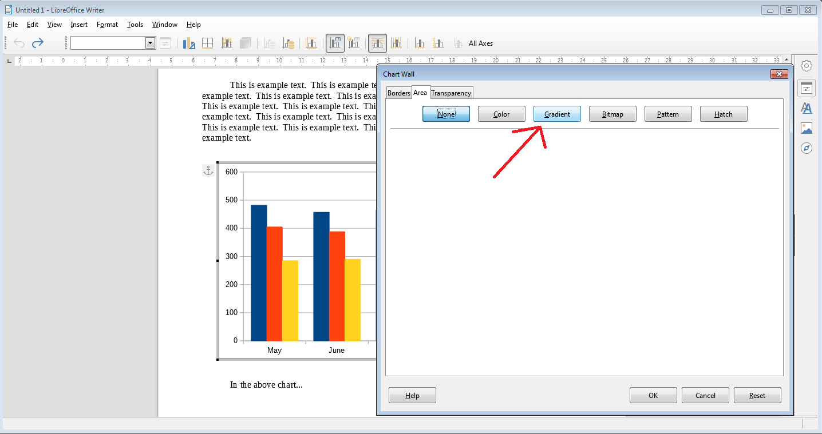Toggle the Legend On/Off button

pyautogui.click(x=335, y=43)
